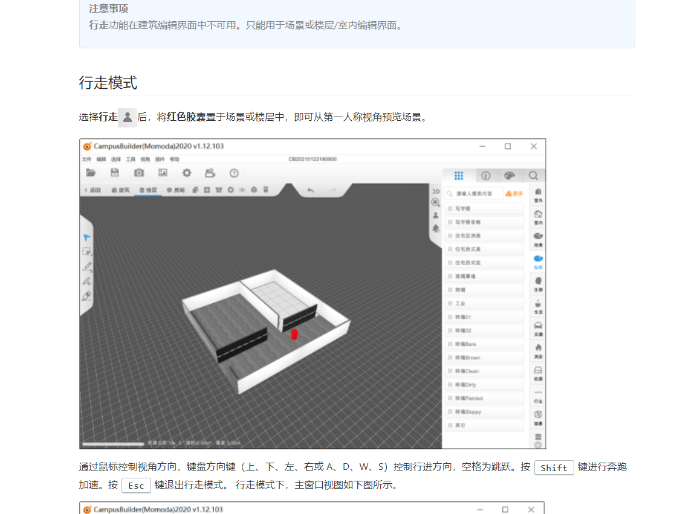Image resolution: width=677 pixels, height=514 pixels.
Task: Click the Esc key label in text
Action: (x=136, y=486)
